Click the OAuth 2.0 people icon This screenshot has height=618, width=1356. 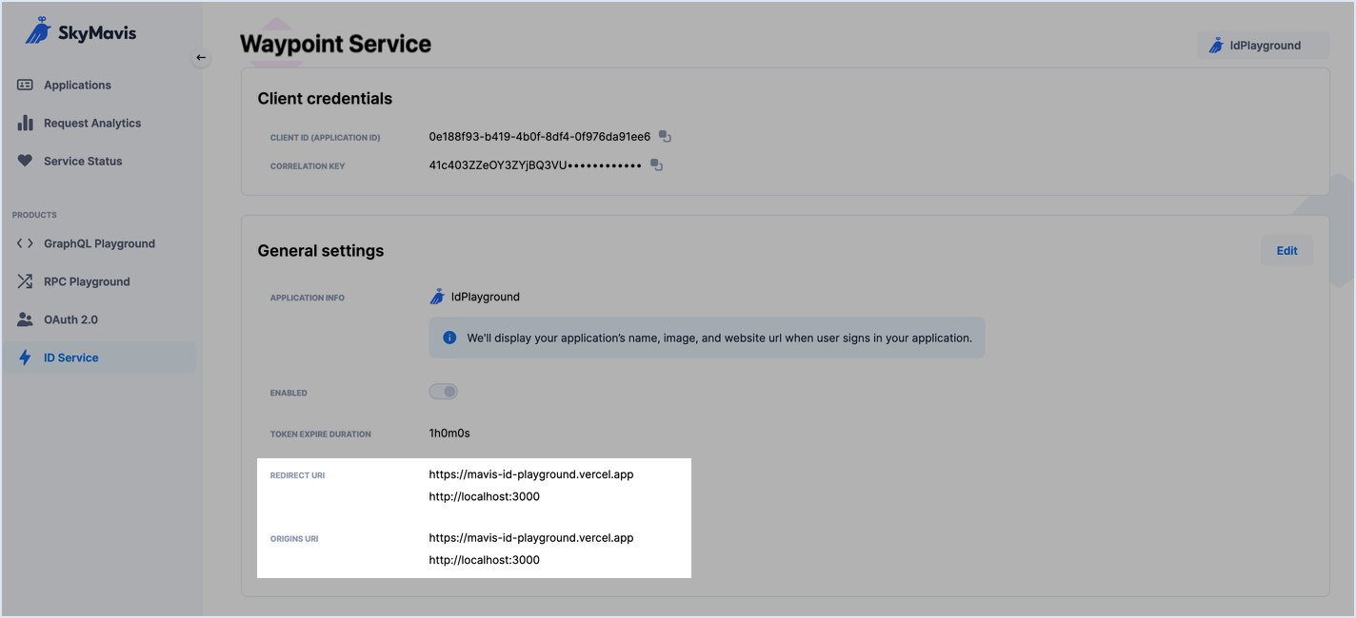tap(26, 319)
